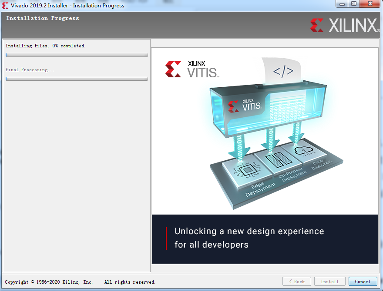Screen dimensions: 383x291
Task: Click the Back button
Action: pos(297,281)
